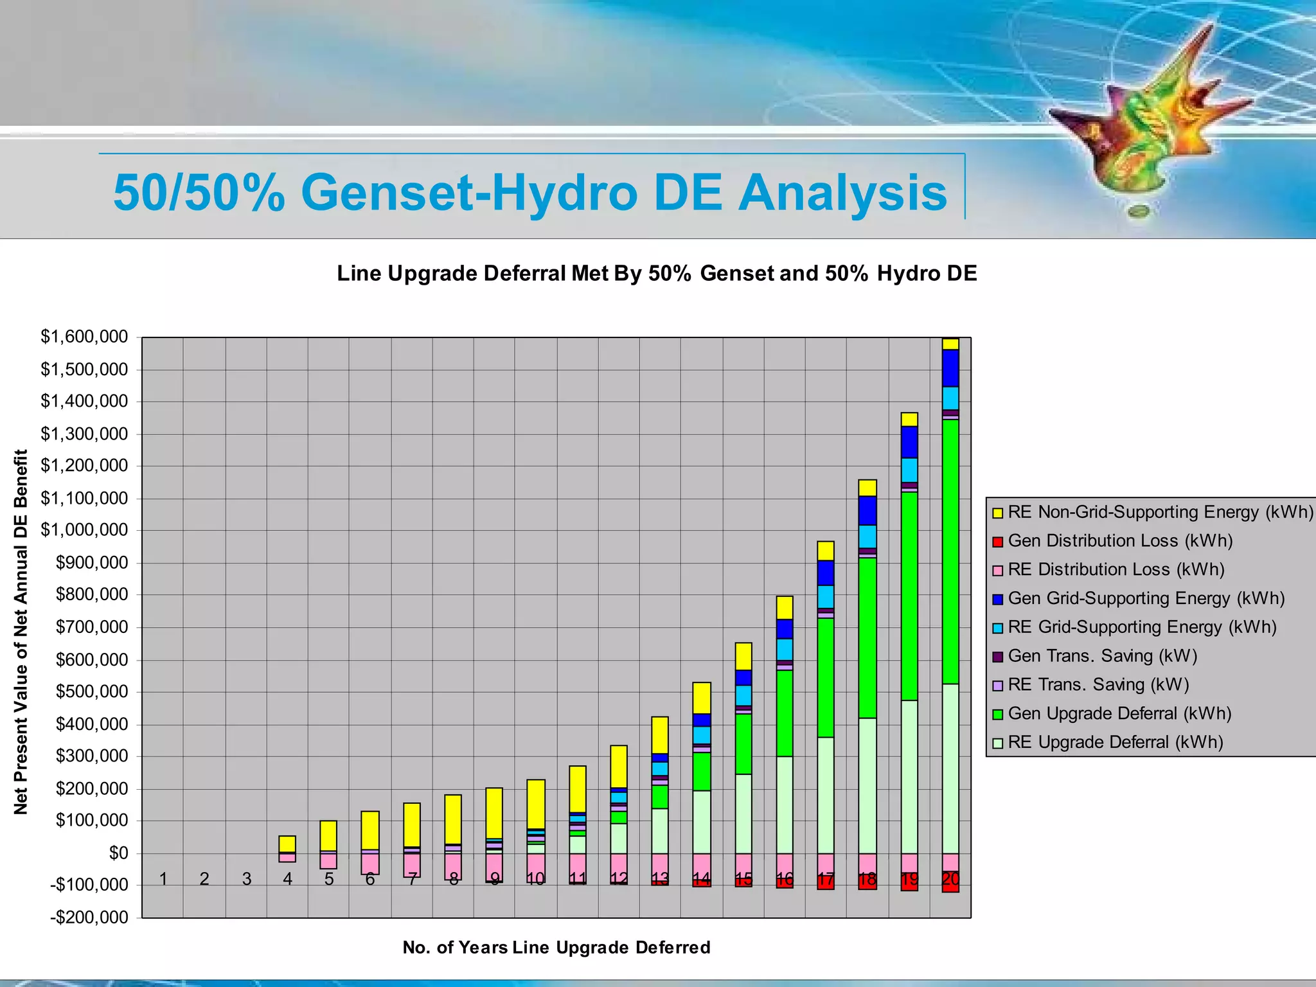Click the yellow RE Non-Grid-Supporting Energy legend swatch
Viewport: 1316px width, 987px height.
coord(997,513)
